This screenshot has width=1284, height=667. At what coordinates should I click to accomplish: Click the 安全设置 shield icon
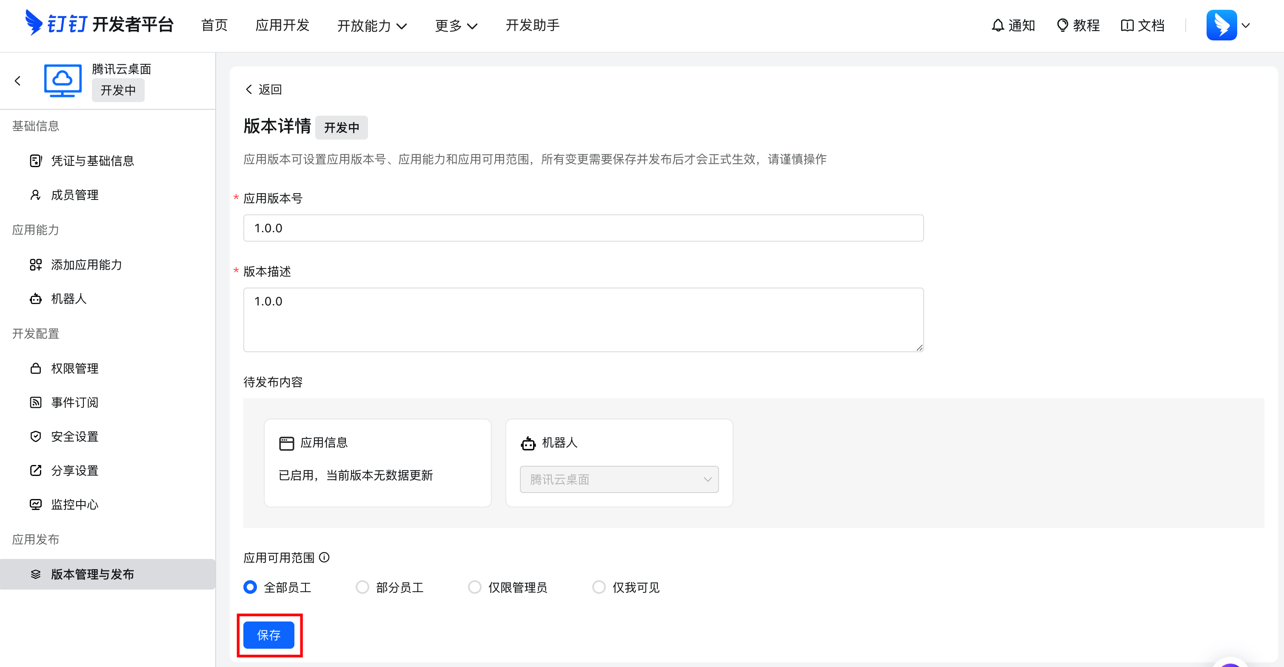(35, 436)
